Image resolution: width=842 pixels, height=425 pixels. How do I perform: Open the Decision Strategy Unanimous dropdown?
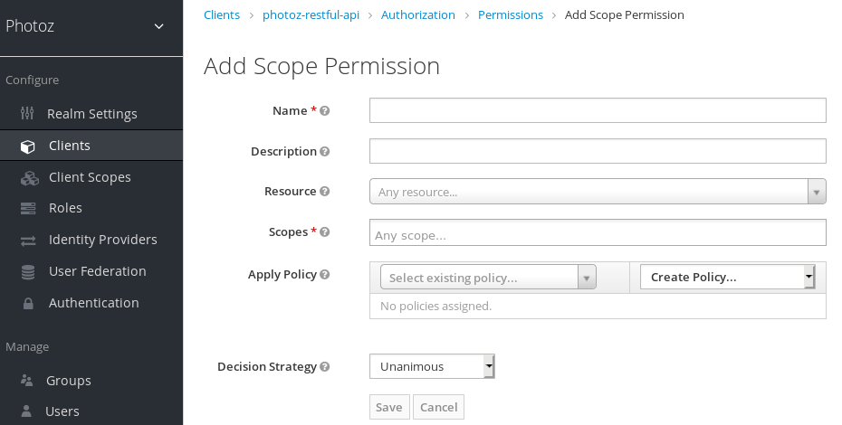(432, 366)
